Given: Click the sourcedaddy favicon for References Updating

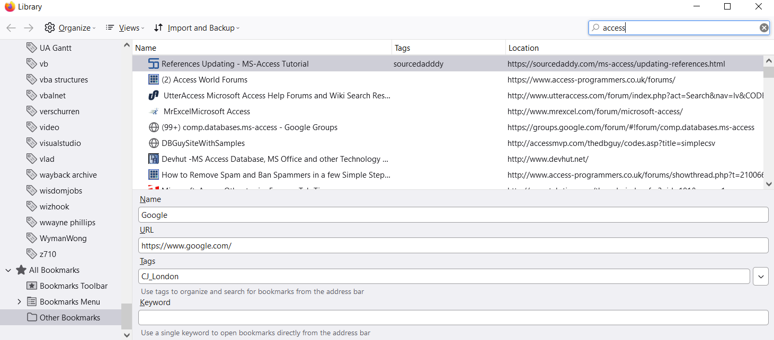Looking at the screenshot, I should [154, 64].
